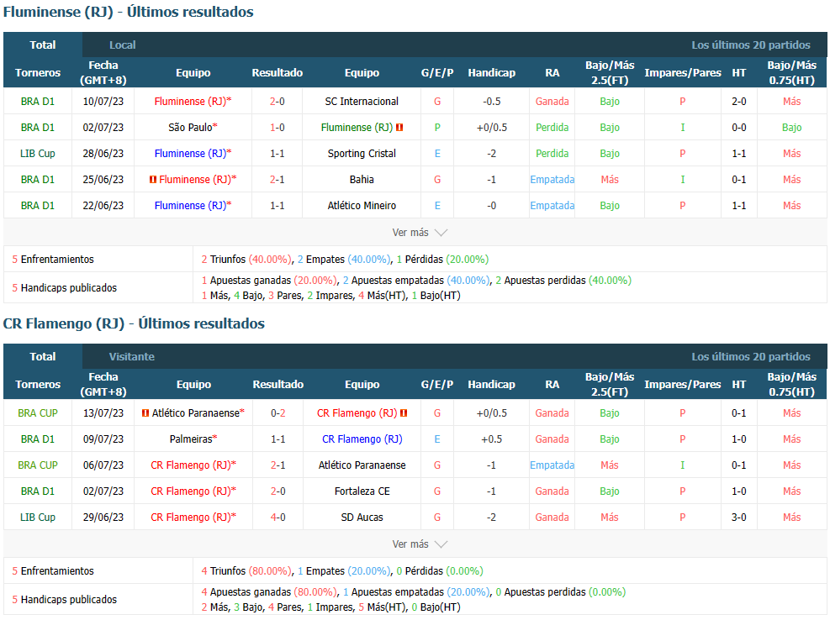This screenshot has height=620, width=830.
Task: Click '2 Triunfos (40.00%)' in the Fluminense summary
Action: click(246, 260)
